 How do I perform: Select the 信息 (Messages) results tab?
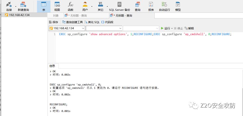click(52, 66)
